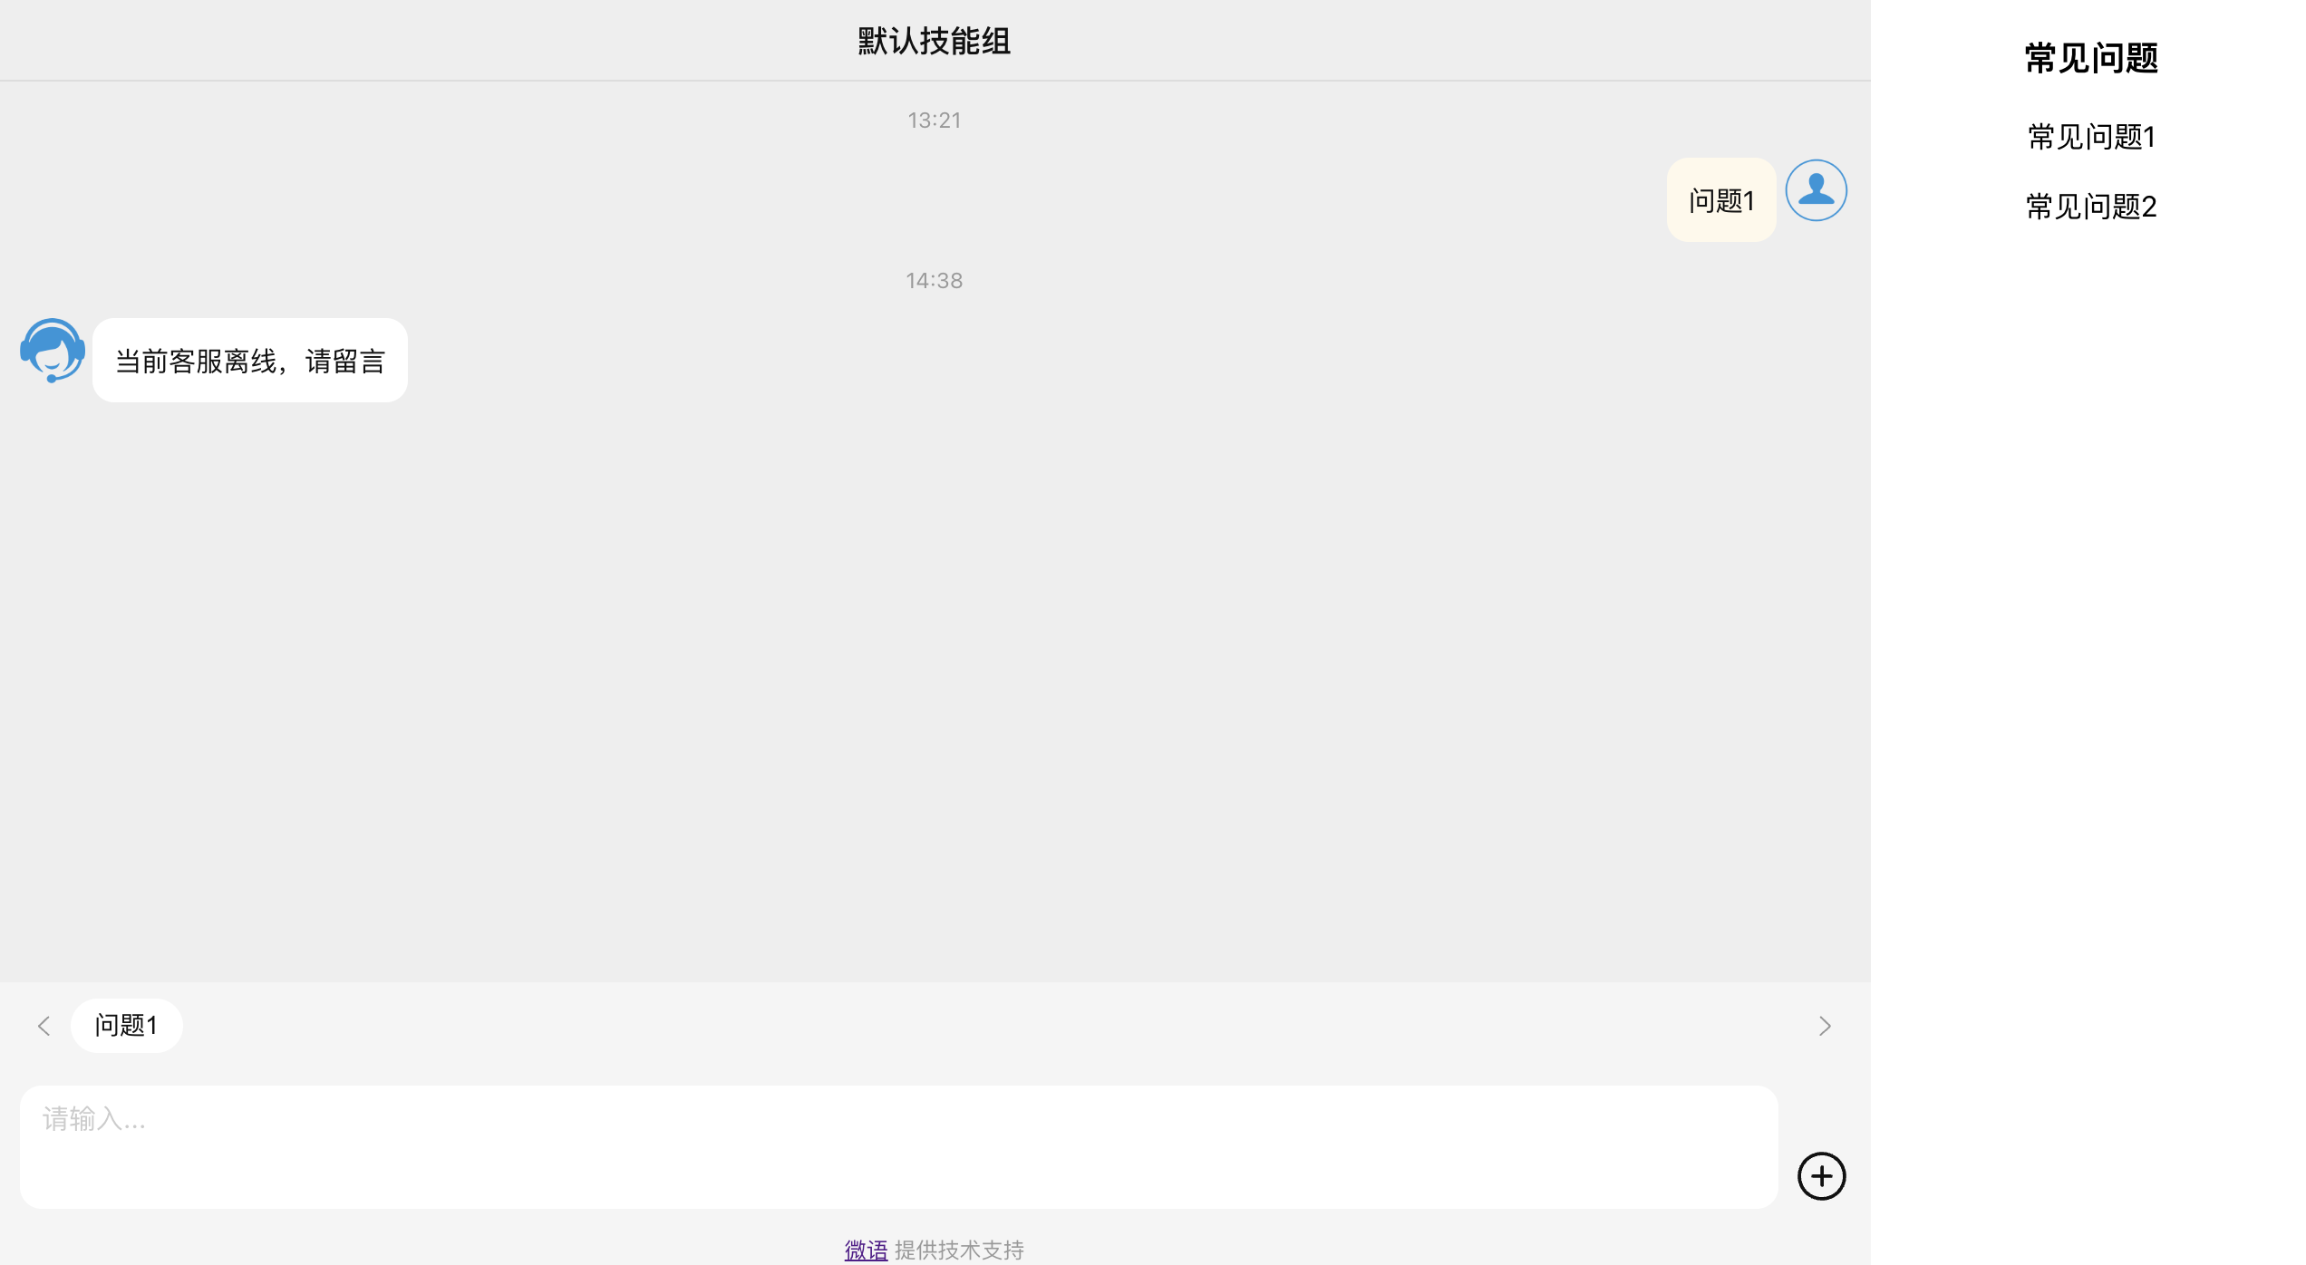Click the visitor user avatar icon

[x=1816, y=190]
